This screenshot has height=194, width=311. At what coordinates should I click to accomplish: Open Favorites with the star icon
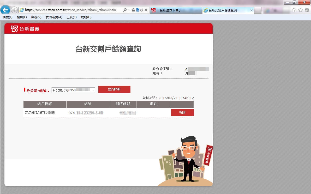pos(301,10)
